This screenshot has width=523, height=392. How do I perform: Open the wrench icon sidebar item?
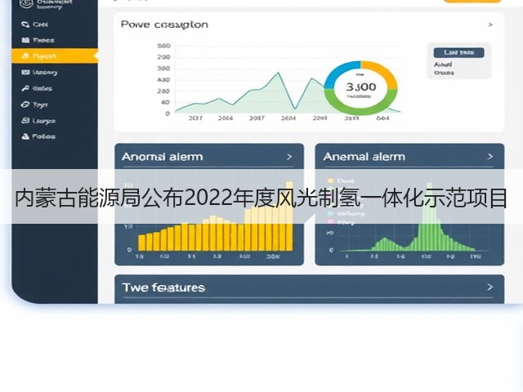37,88
